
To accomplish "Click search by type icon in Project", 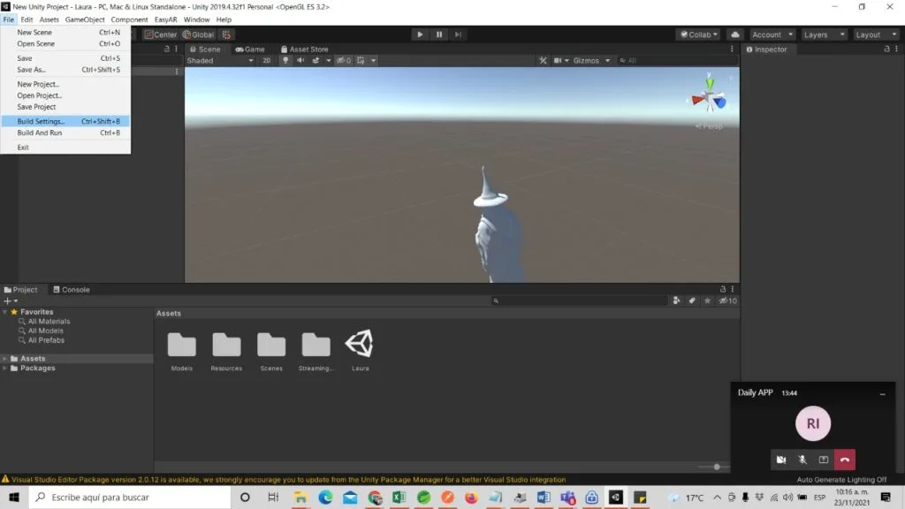I will tap(676, 300).
